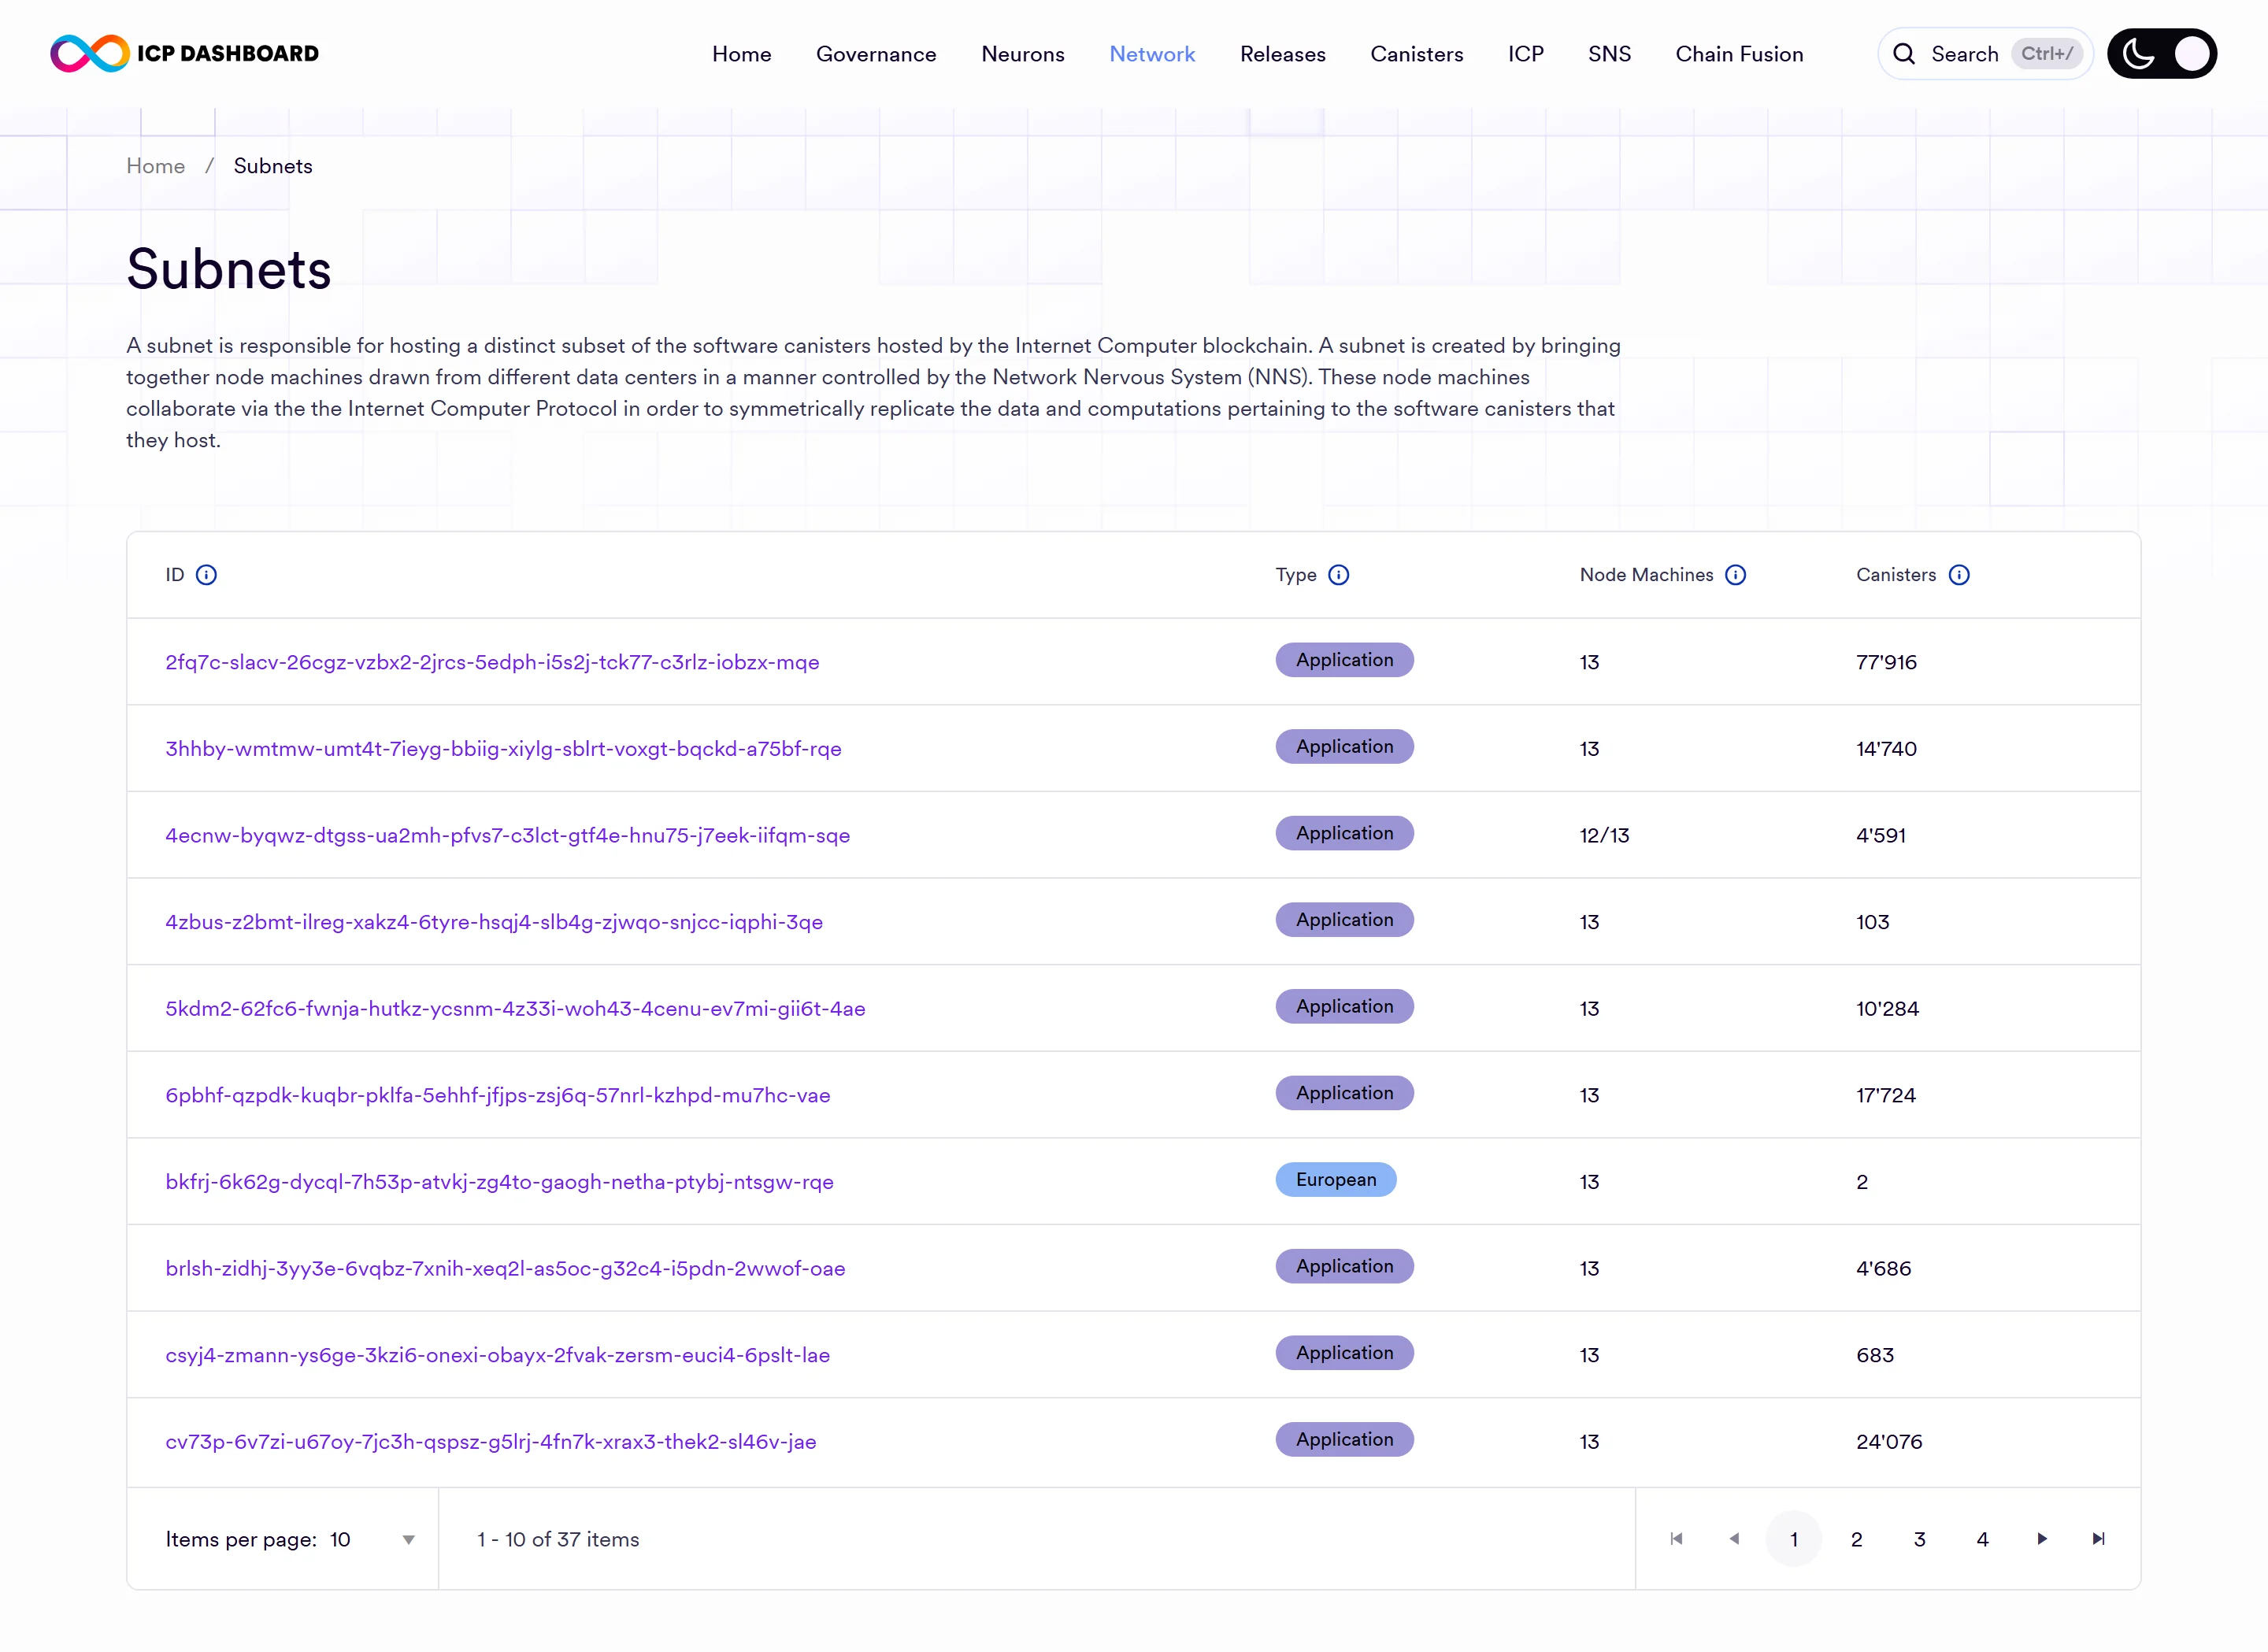Open the bkfrj-6k62g European subnet link
Screen dimensions: 2268x1652
coord(499,1182)
